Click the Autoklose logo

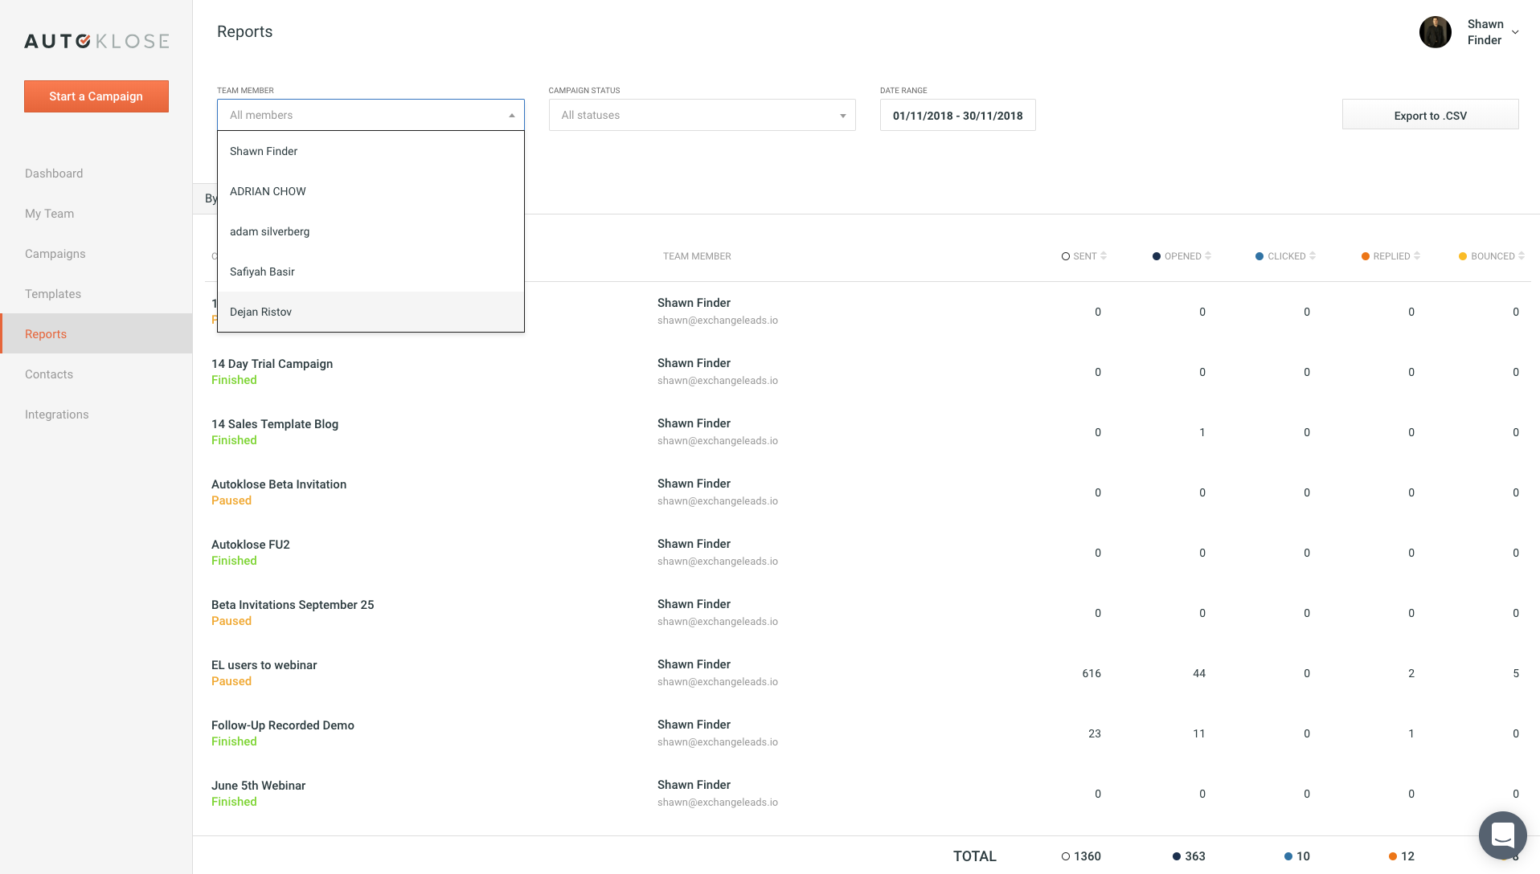pyautogui.click(x=96, y=41)
